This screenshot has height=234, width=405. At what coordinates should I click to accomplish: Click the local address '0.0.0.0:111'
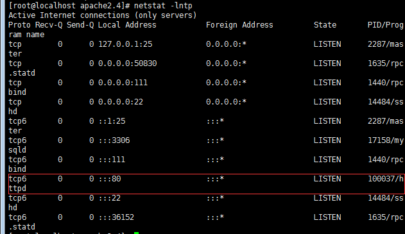click(123, 83)
